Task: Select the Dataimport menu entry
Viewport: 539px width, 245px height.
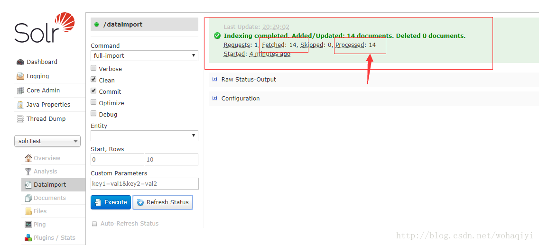Action: click(53, 185)
